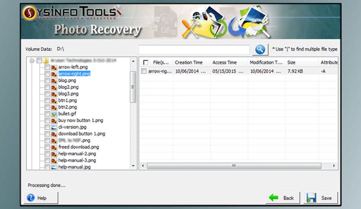Click the freed download.png icon
This screenshot has height=209, width=361.
click(x=54, y=148)
